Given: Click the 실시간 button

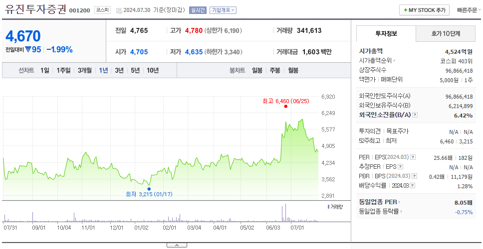Looking at the screenshot, I should pos(198,10).
